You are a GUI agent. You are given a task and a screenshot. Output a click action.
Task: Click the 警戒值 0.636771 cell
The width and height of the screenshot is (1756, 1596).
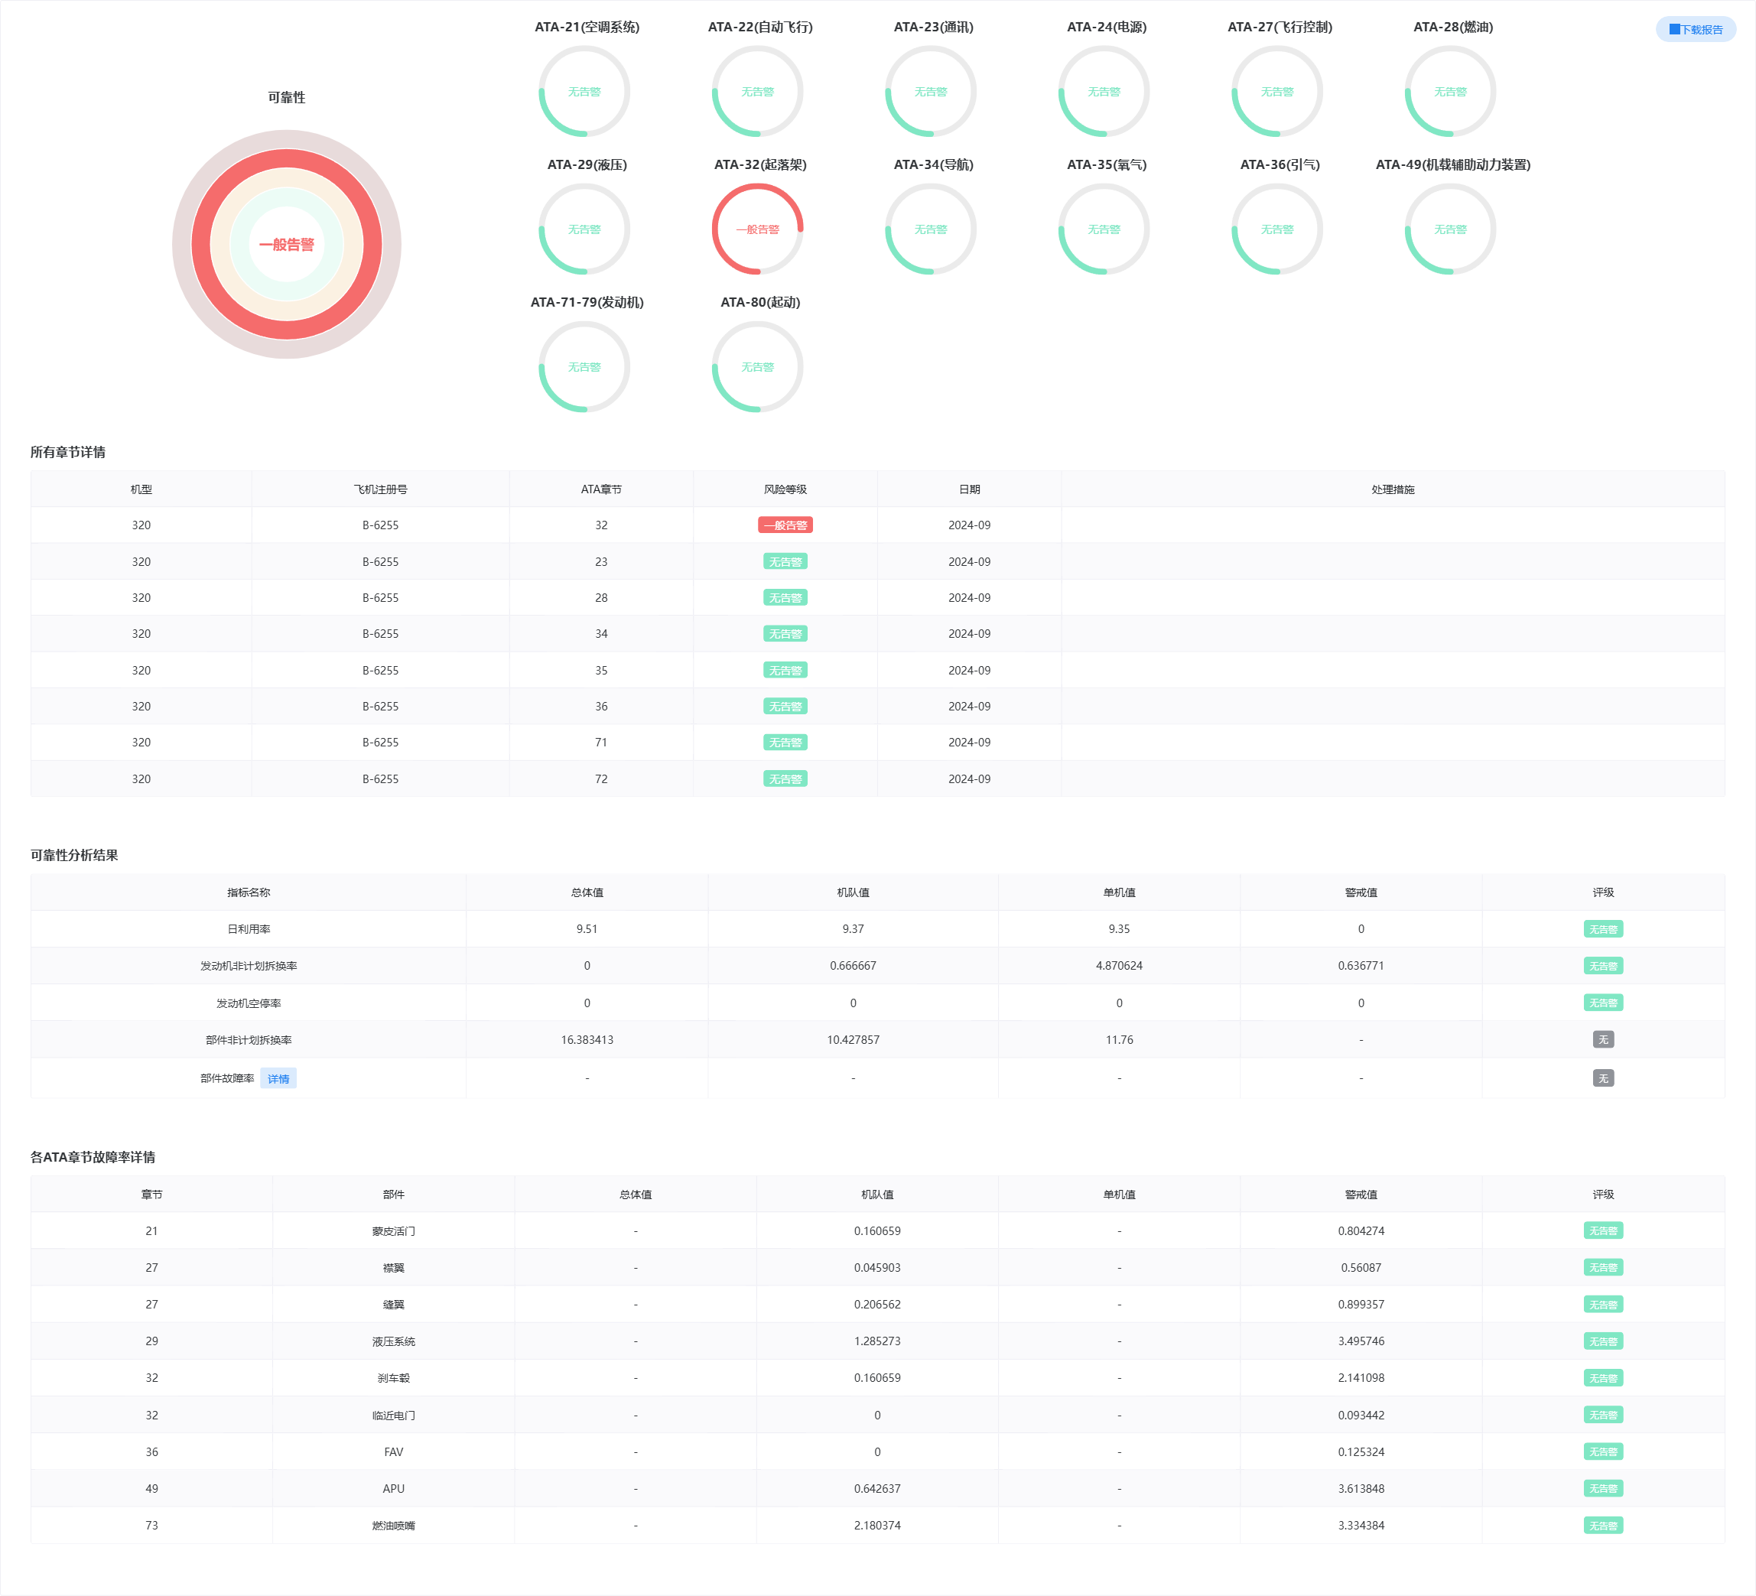tap(1361, 966)
